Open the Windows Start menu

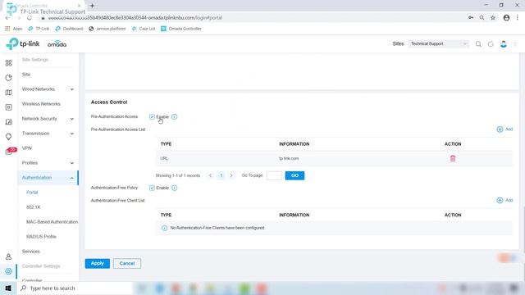[x=8, y=288]
